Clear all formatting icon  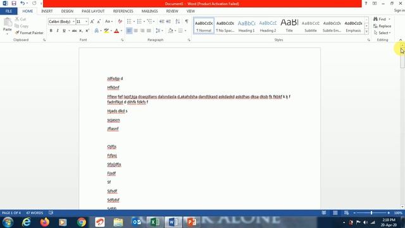[120, 22]
